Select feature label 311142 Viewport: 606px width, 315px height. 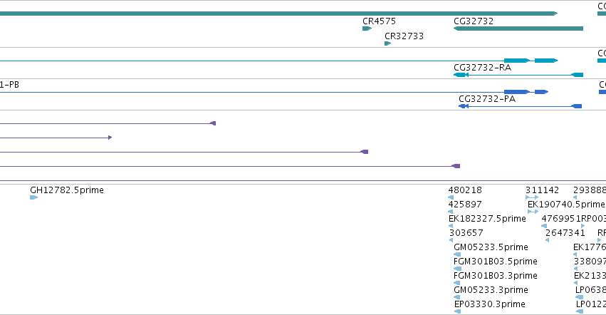[542, 190]
